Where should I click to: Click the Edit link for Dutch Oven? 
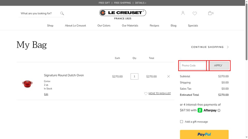46,94
